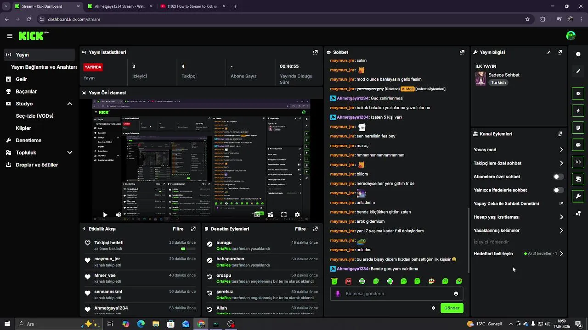Open the profile avatar menu
This screenshot has width=588, height=330.
pyautogui.click(x=571, y=36)
